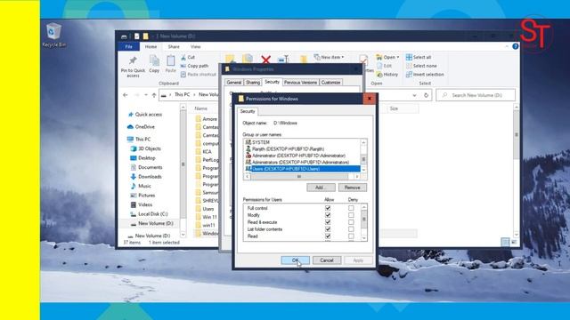Click the Search New Volume (D:) field
The image size is (570, 320).
click(x=476, y=95)
